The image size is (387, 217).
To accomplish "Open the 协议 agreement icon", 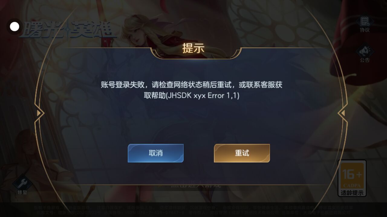I will coord(365,21).
